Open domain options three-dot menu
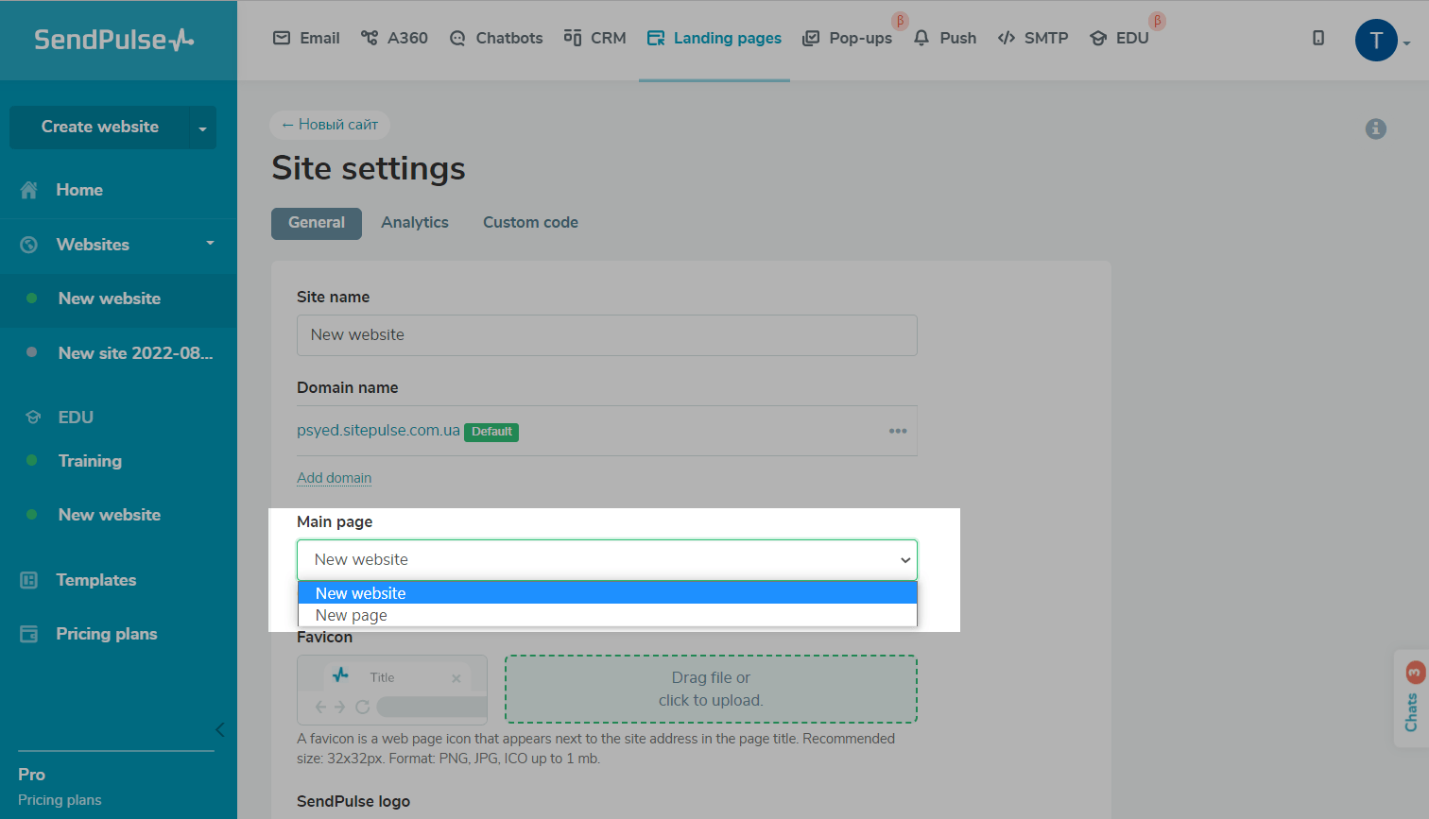Viewport: 1429px width, 819px height. [898, 431]
